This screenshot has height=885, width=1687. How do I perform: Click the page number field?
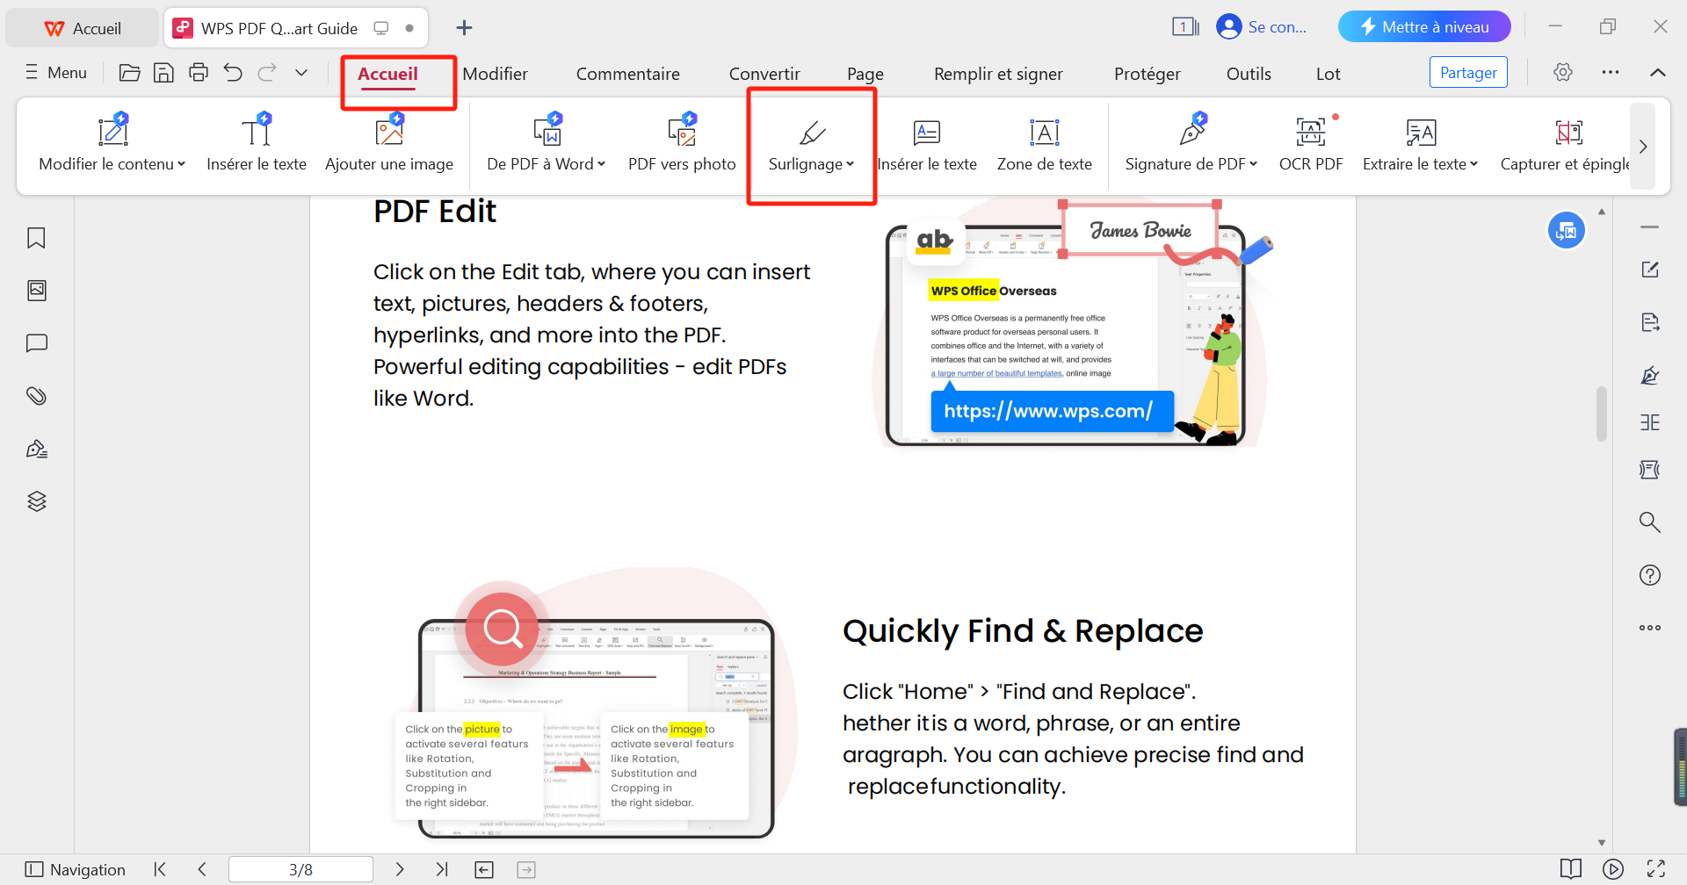tap(300, 869)
